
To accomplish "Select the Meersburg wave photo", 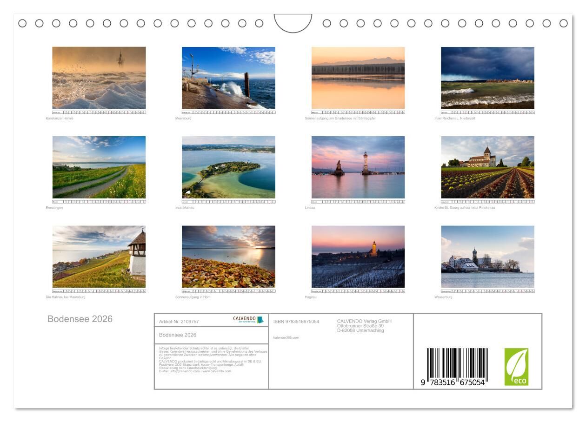I will point(228,78).
